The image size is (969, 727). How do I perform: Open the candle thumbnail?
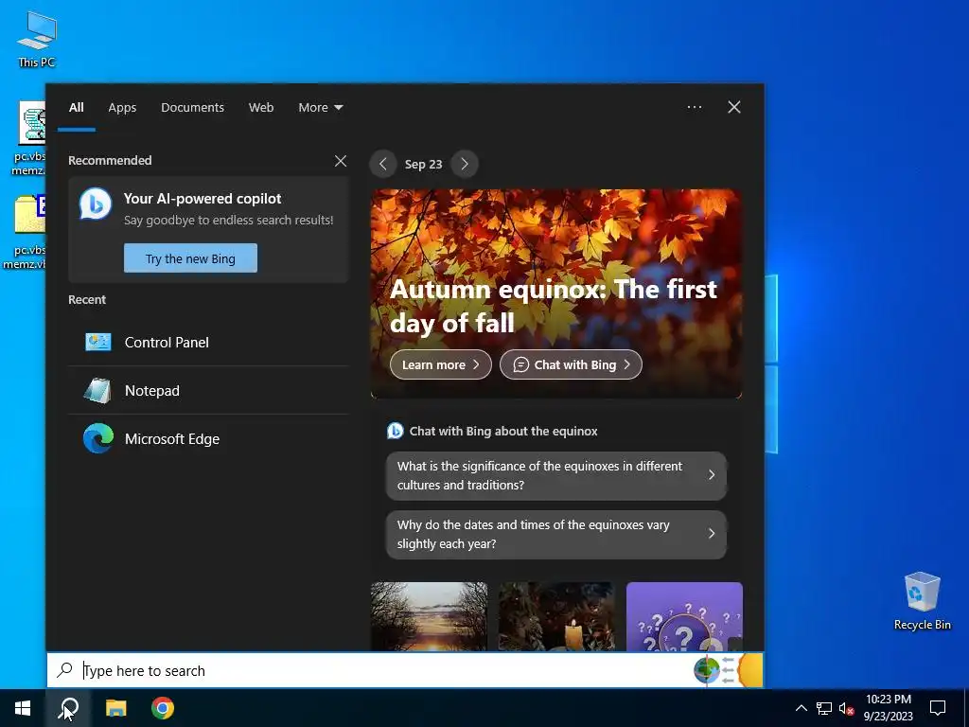tap(556, 616)
